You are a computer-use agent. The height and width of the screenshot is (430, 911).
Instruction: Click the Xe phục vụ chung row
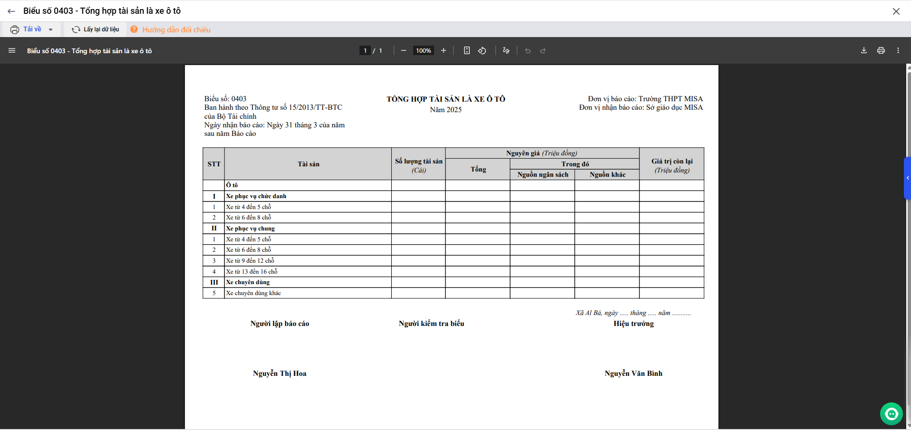[x=453, y=229]
